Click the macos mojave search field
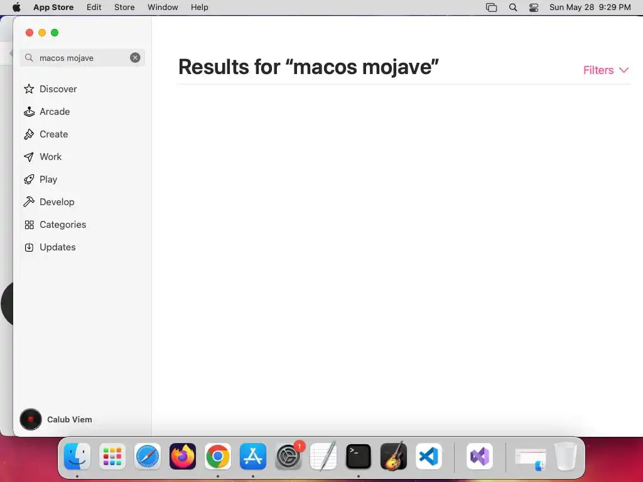The width and height of the screenshot is (643, 482). click(x=82, y=58)
